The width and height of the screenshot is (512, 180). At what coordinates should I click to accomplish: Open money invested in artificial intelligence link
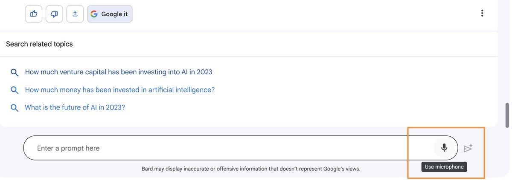120,90
